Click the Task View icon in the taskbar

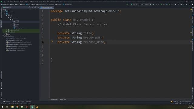(x=7, y=107)
